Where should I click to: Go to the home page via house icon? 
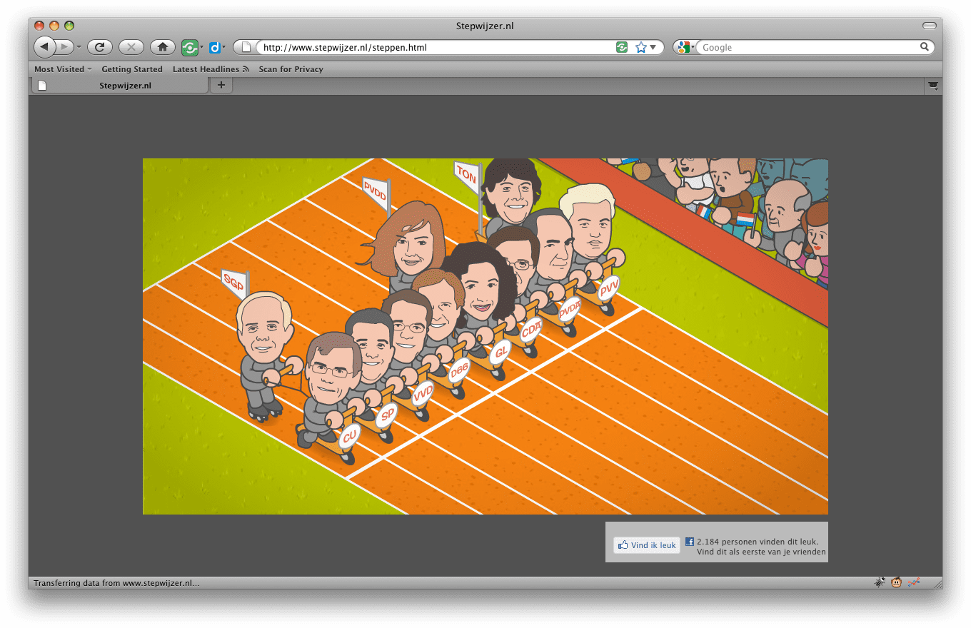point(163,47)
